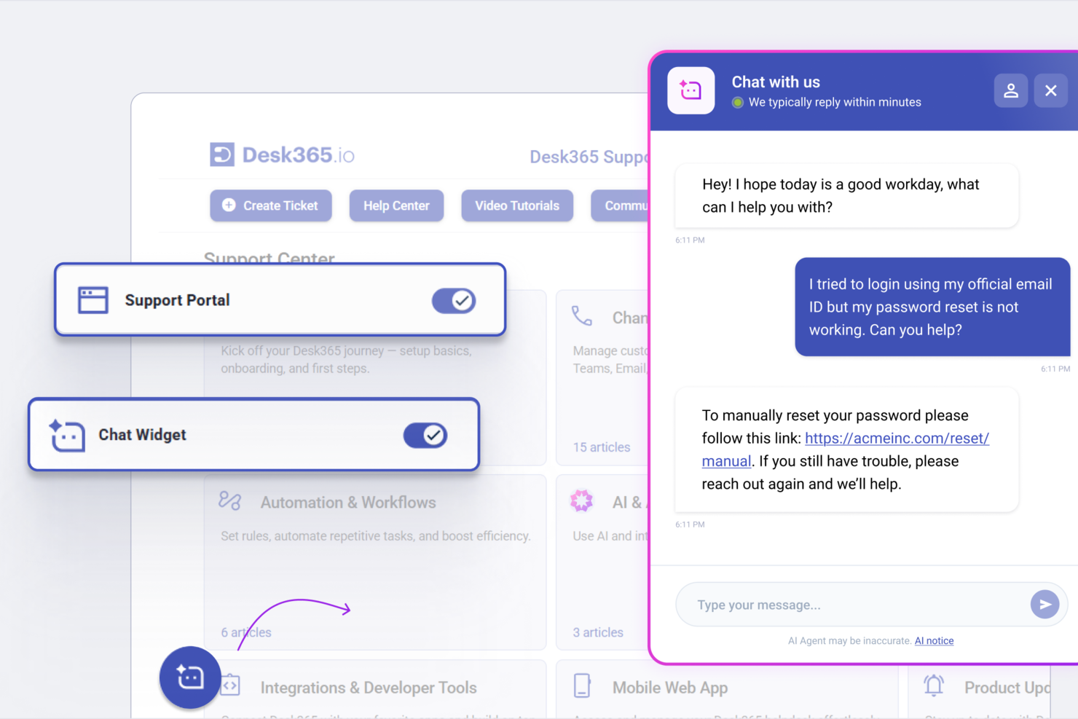Click the contact profile icon in chat header

[1011, 90]
